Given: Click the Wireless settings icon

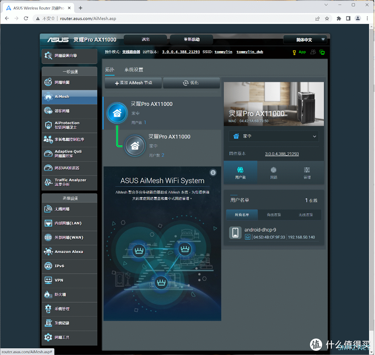Looking at the screenshot, I should tap(48, 209).
